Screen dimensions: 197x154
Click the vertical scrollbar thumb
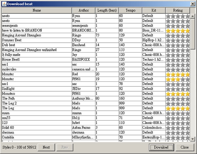click(x=193, y=34)
